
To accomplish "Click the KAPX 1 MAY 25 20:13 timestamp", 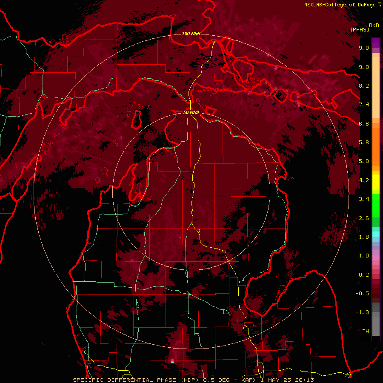I will (x=278, y=380).
